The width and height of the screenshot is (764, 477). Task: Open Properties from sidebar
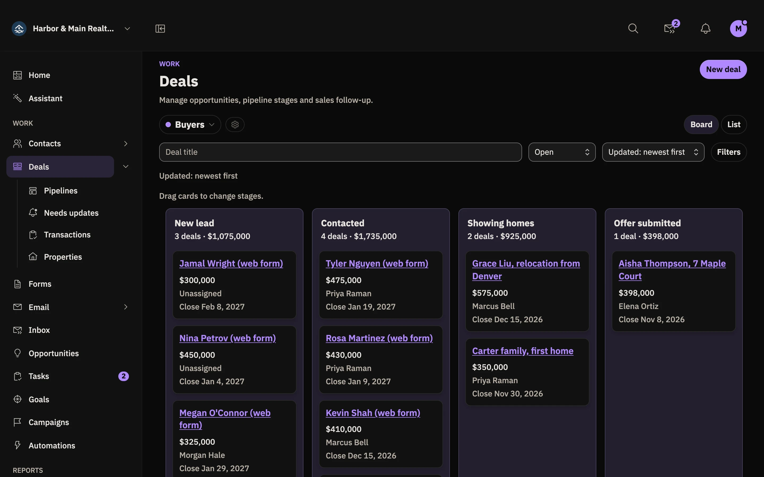coord(63,257)
